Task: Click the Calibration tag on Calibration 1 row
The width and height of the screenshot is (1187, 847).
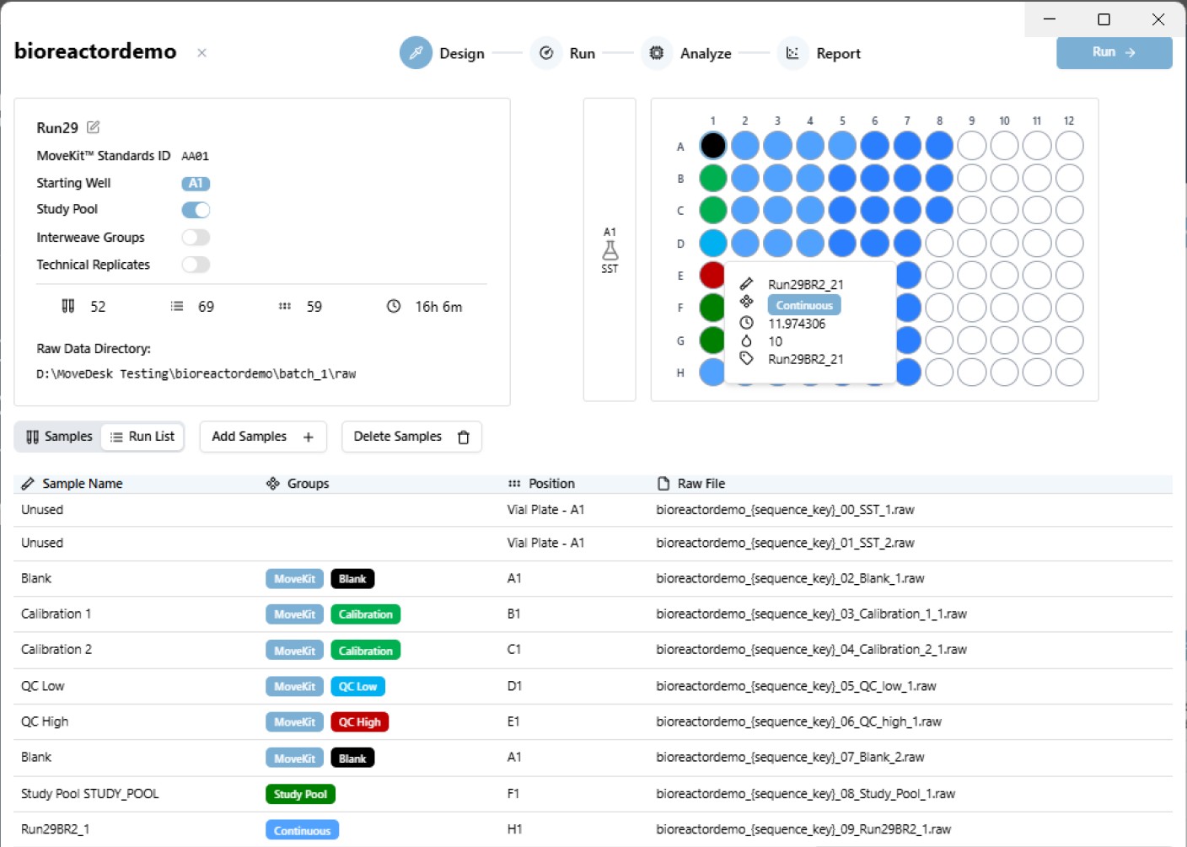Action: pyautogui.click(x=366, y=614)
